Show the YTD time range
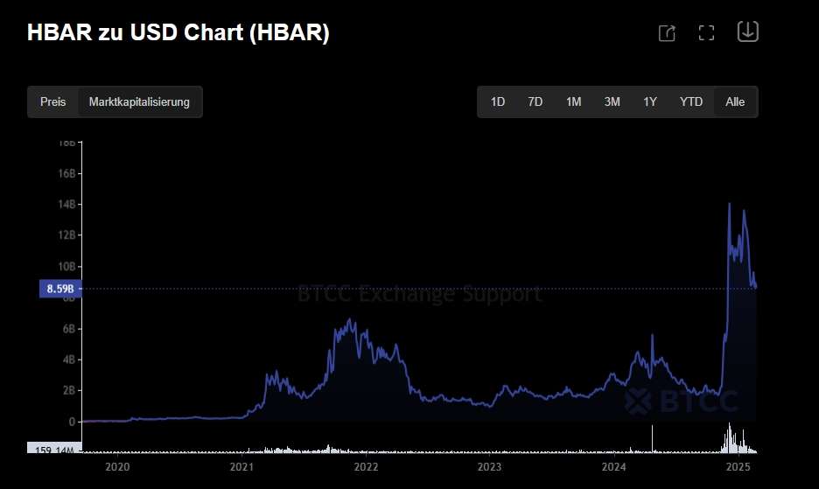The width and height of the screenshot is (819, 489). 690,101
